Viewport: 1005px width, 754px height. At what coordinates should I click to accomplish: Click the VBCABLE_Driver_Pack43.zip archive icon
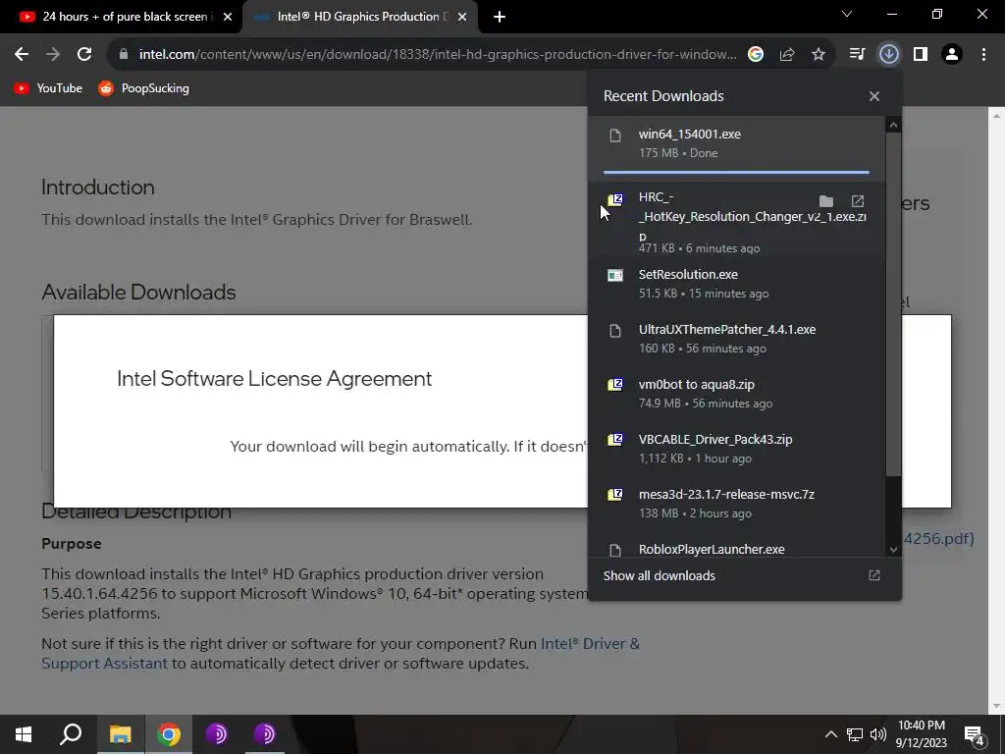tap(615, 440)
